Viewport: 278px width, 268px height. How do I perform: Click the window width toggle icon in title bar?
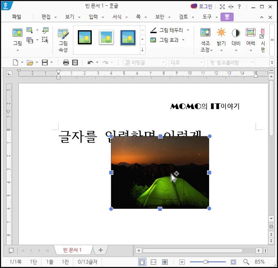pyautogui.click(x=231, y=7)
